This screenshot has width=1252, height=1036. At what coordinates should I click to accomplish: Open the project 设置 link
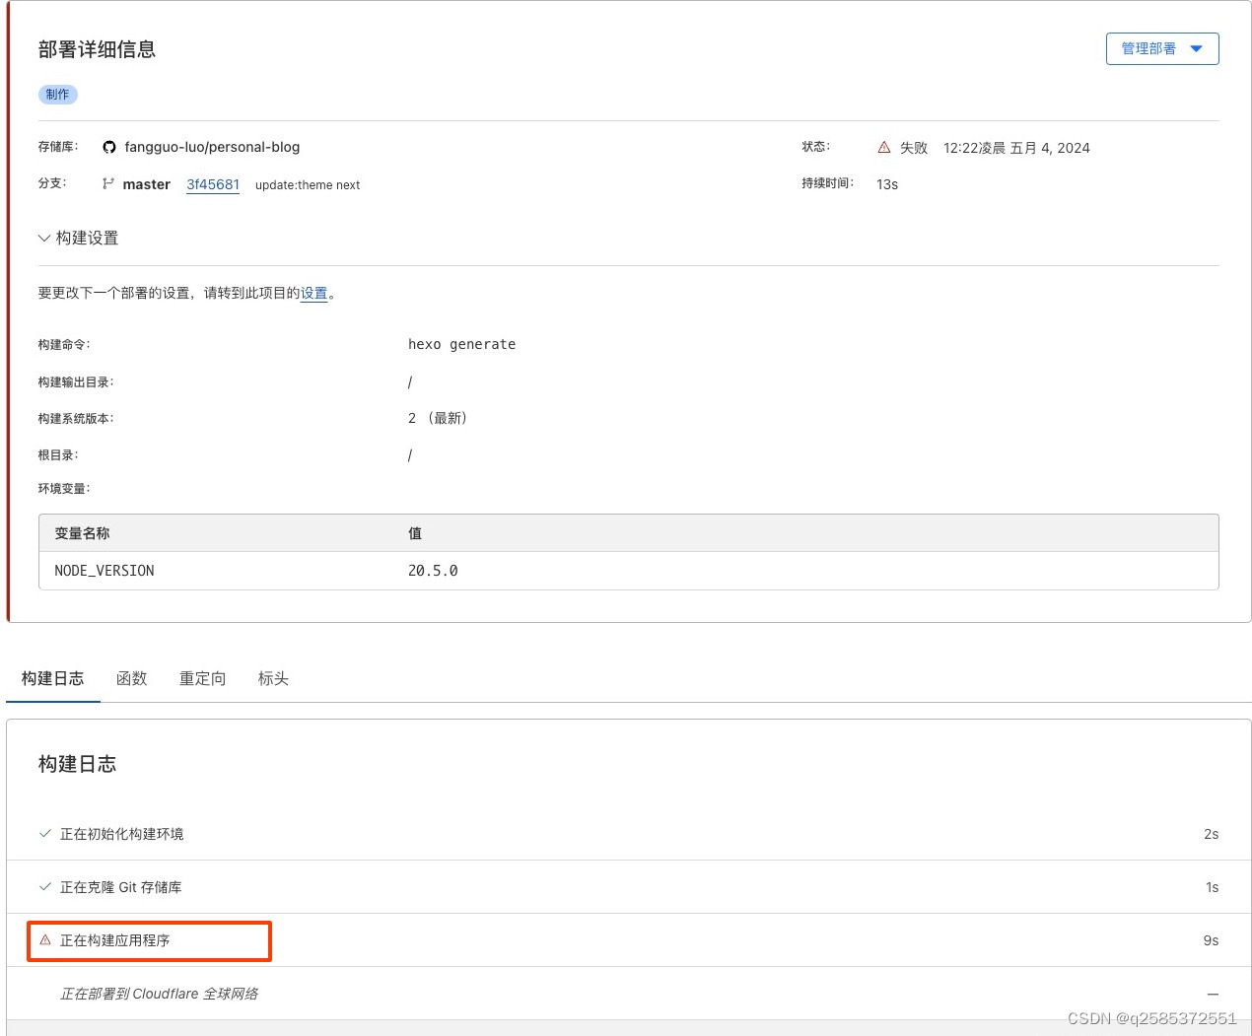point(314,293)
